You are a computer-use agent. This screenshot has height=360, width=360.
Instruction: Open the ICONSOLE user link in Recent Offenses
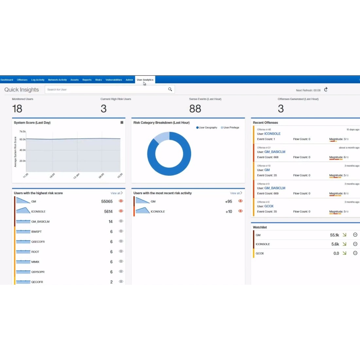[272, 134]
